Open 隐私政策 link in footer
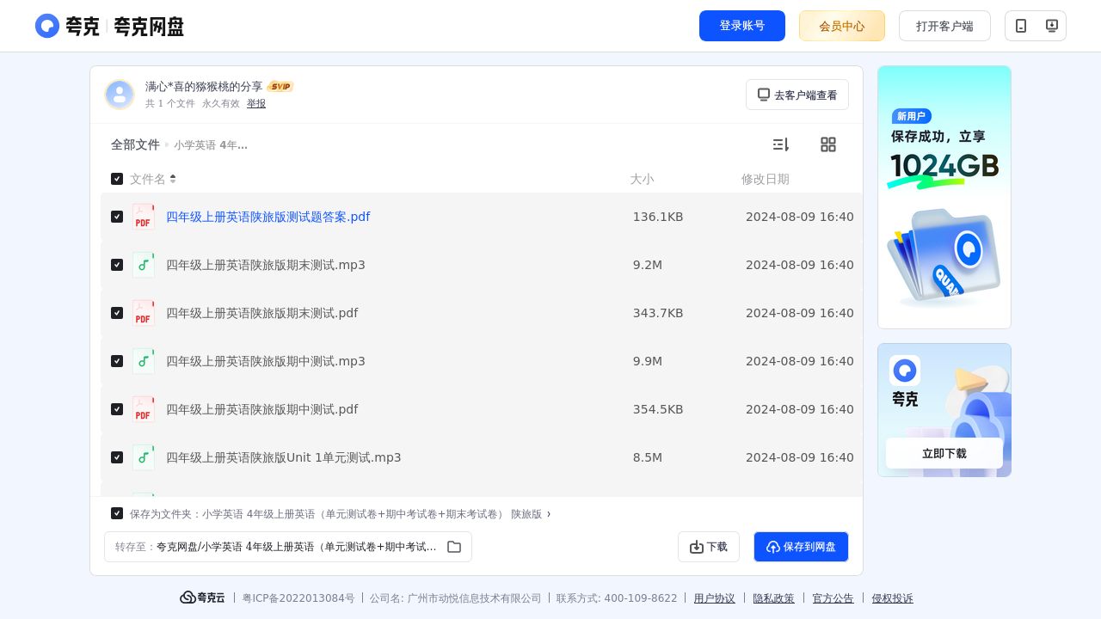 point(774,598)
